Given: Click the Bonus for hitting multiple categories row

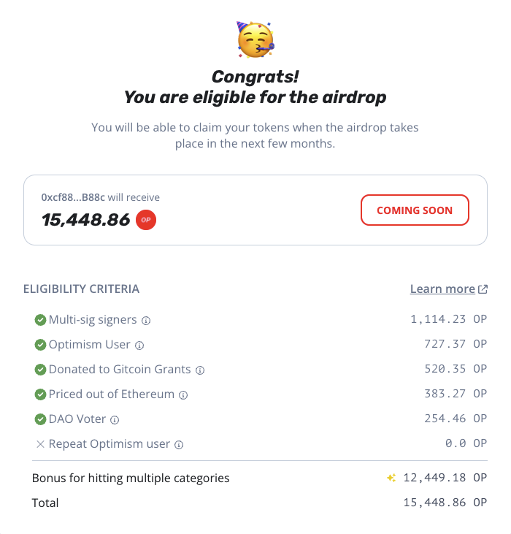Looking at the screenshot, I should 260,478.
